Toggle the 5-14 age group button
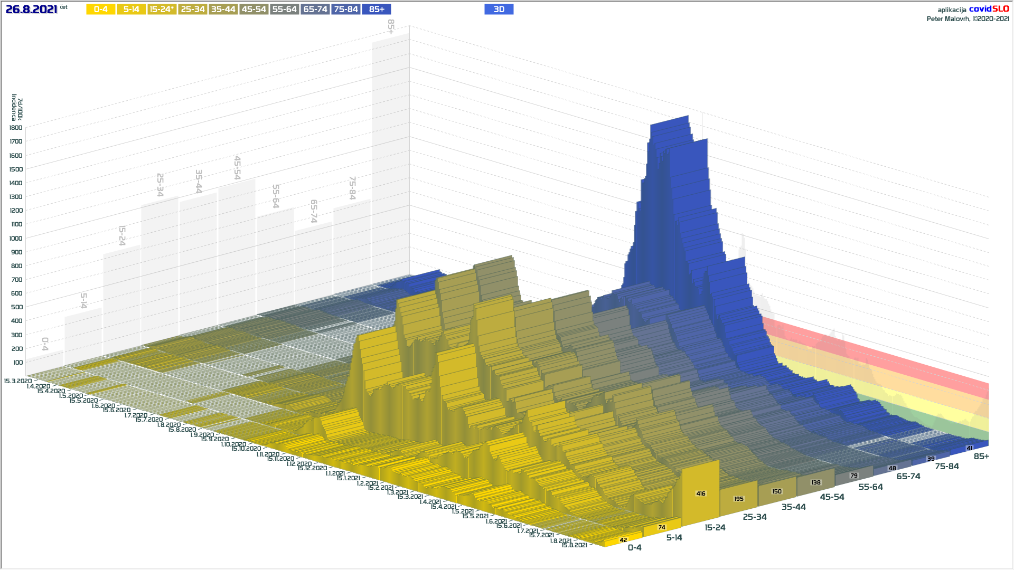Viewport: 1014px width, 570px height. coord(131,9)
